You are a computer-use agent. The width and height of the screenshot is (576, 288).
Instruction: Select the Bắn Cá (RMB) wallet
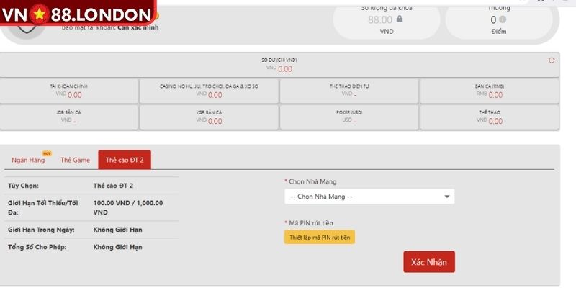(490, 91)
